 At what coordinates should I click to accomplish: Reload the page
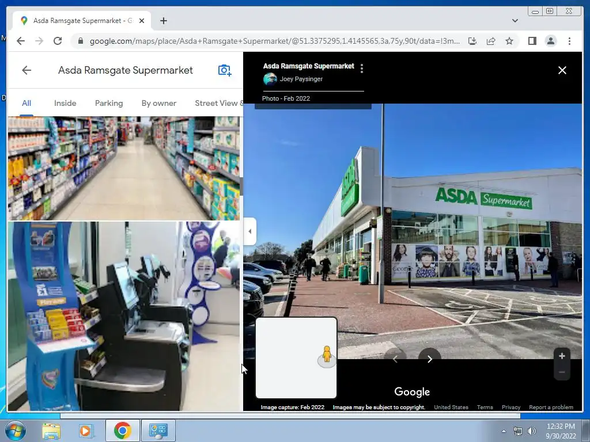pyautogui.click(x=58, y=41)
